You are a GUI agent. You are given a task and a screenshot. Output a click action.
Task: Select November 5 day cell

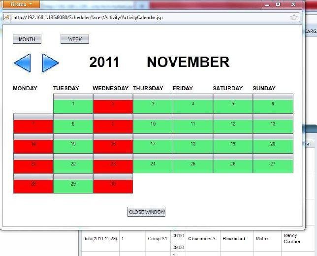coord(233,103)
